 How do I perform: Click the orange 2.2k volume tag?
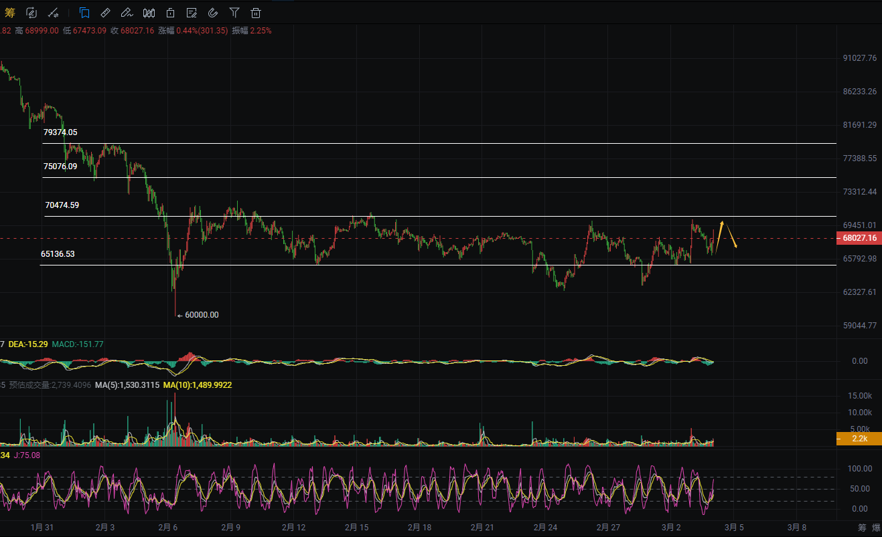[859, 439]
